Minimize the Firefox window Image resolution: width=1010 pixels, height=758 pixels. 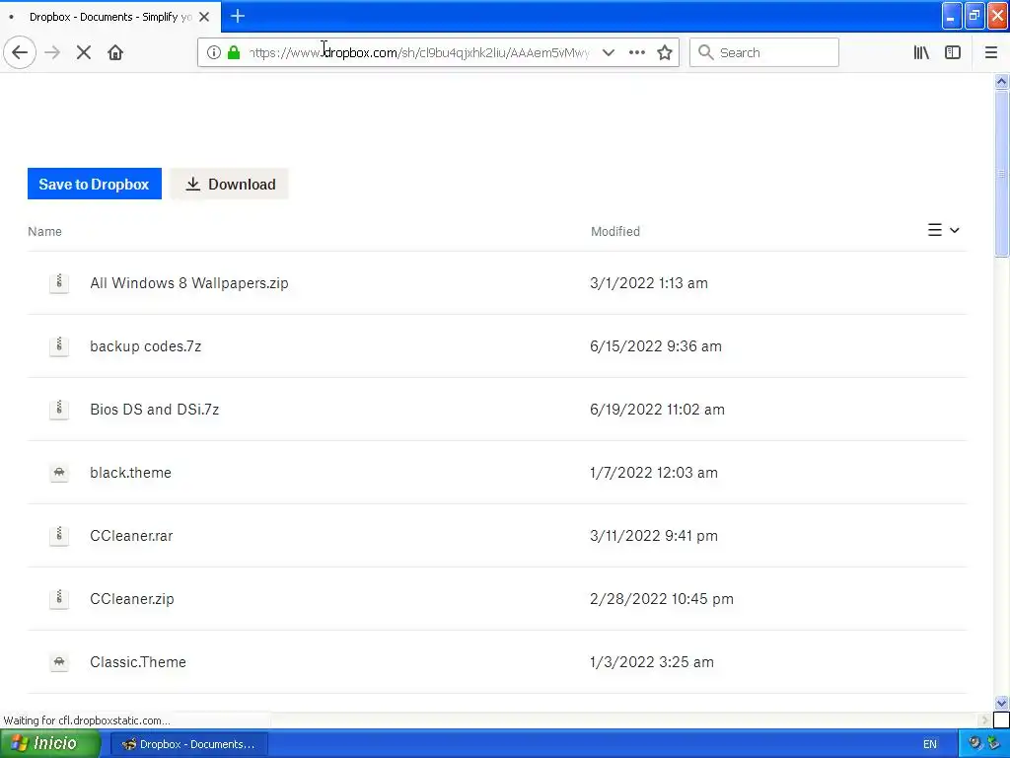click(951, 16)
